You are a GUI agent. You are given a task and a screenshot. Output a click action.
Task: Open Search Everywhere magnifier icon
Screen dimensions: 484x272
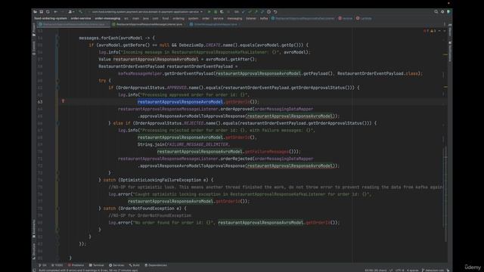point(436,12)
